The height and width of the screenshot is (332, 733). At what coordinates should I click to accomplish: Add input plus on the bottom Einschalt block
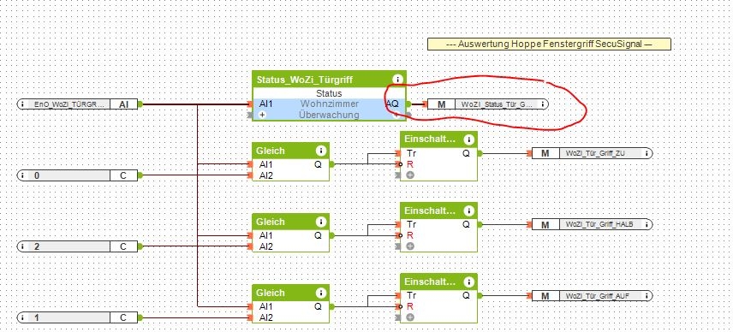[410, 317]
